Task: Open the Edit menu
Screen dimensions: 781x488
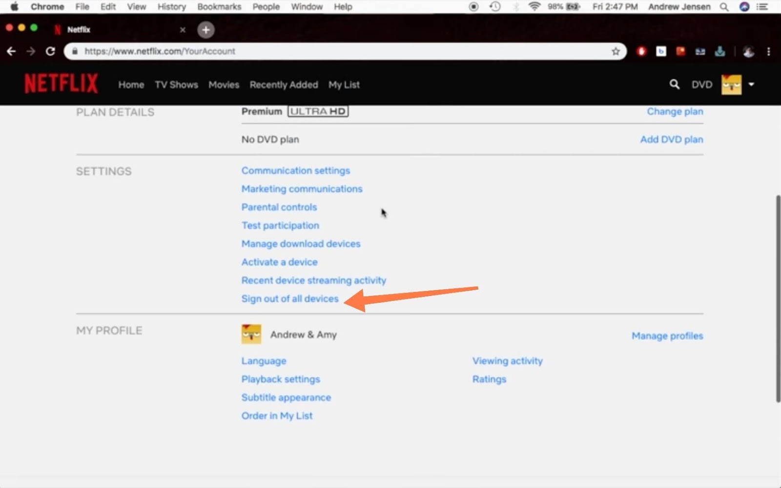Action: tap(108, 7)
